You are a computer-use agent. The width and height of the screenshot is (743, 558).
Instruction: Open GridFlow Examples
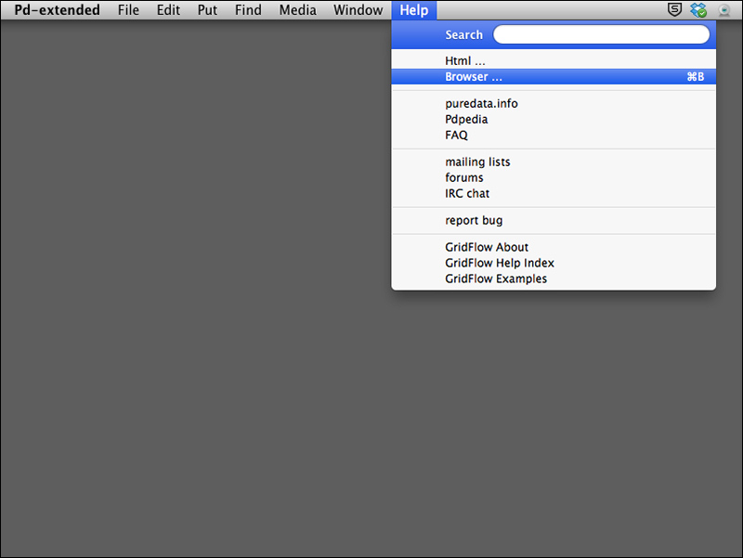pyautogui.click(x=554, y=279)
